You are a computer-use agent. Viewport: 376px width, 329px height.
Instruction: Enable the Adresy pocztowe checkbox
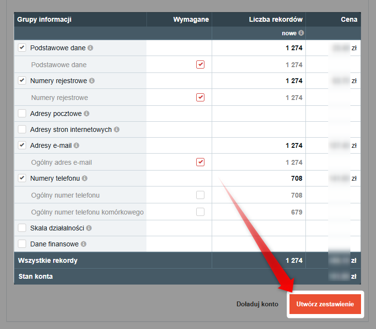[x=22, y=114]
